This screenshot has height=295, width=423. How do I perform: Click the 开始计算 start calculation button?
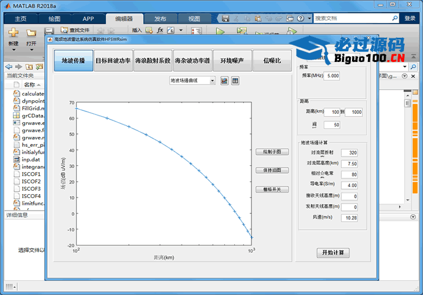click(333, 253)
